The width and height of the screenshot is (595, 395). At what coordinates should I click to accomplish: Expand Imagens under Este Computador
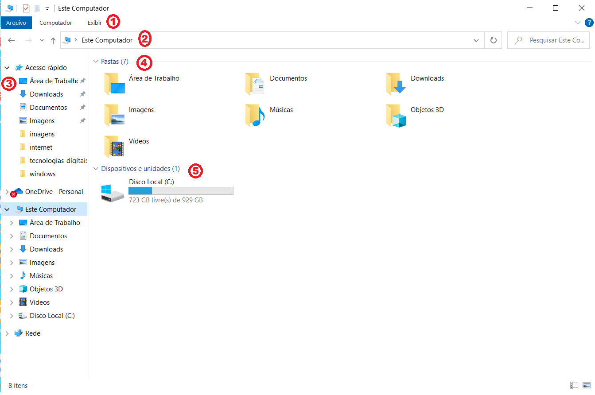click(12, 263)
